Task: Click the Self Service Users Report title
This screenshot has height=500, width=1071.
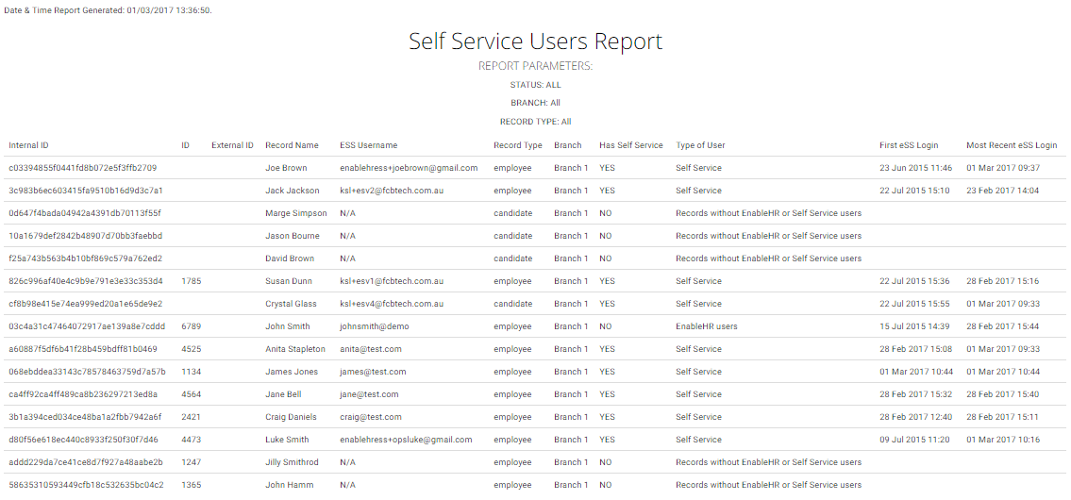Action: point(535,42)
